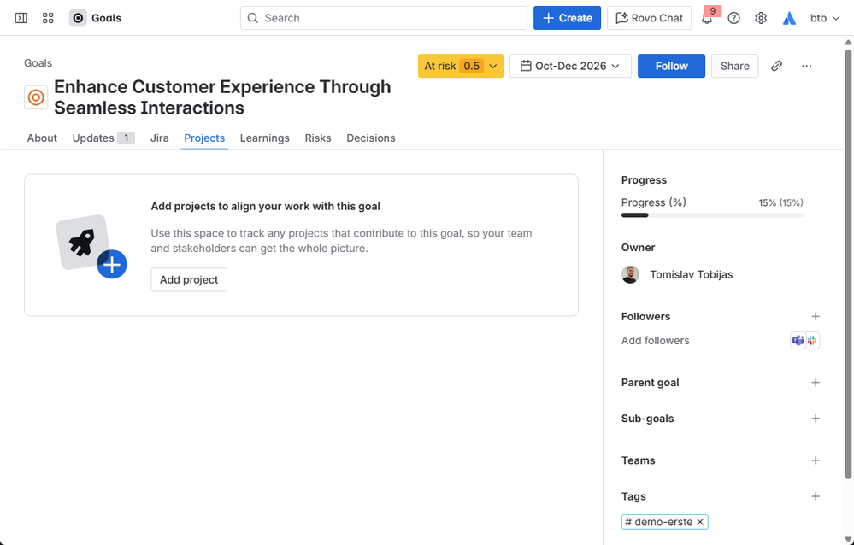Click the Add project button
The width and height of the screenshot is (854, 545).
[189, 279]
